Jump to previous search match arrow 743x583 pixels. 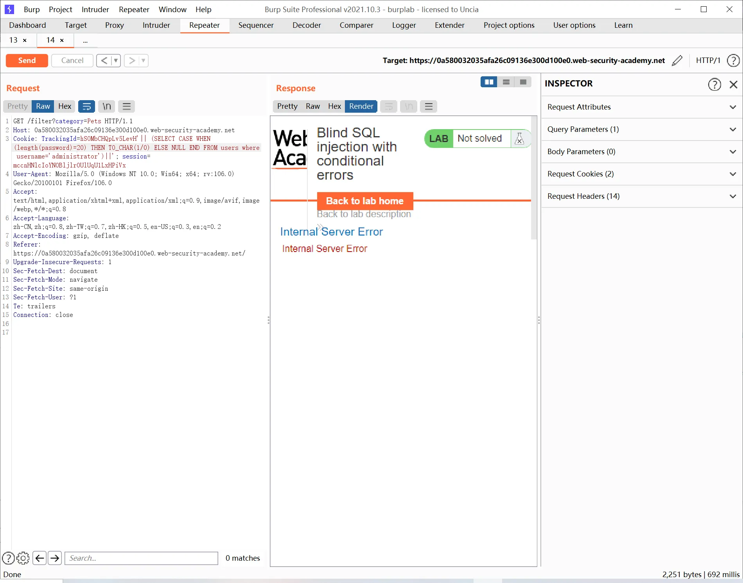click(x=39, y=558)
